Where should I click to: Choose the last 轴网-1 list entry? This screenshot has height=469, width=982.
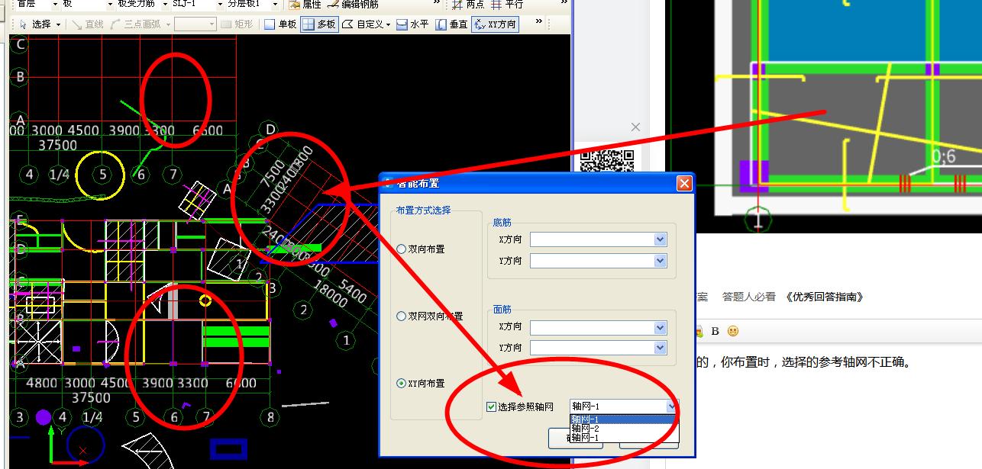(622, 438)
